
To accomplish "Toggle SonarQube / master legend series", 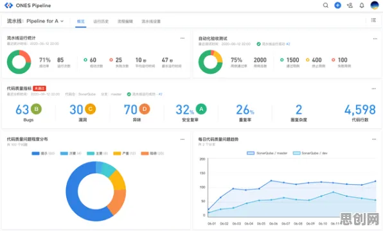I will pos(267,153).
